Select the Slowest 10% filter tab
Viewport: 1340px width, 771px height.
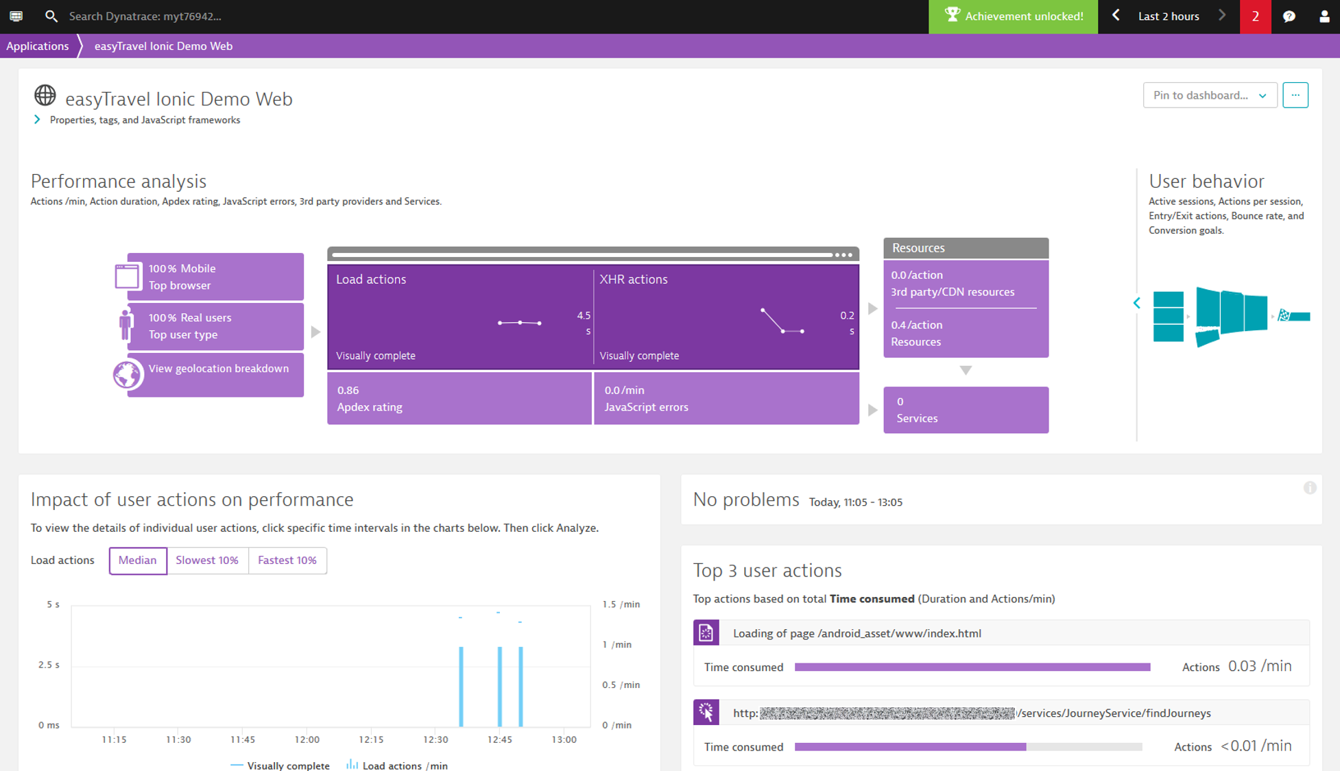point(206,559)
